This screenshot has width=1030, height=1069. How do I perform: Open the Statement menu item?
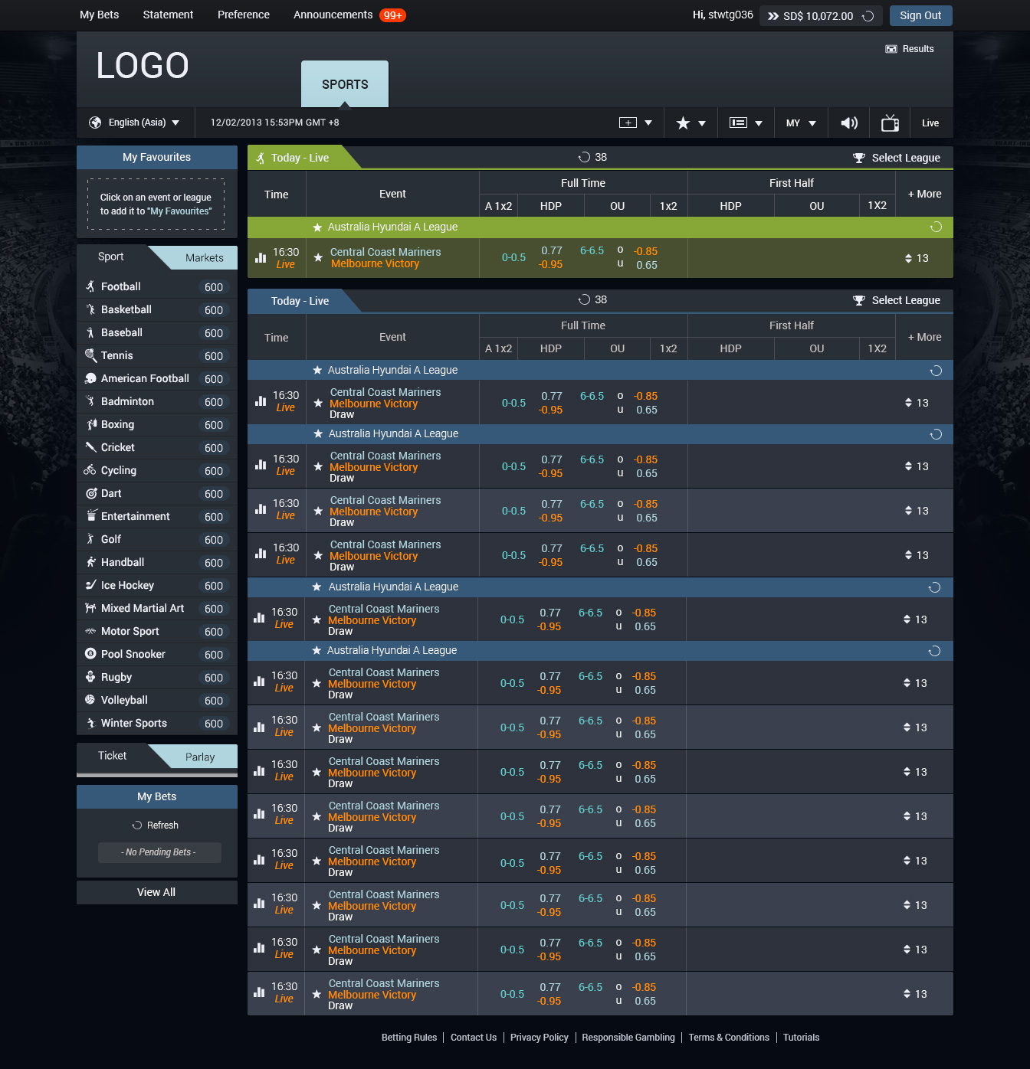(168, 15)
